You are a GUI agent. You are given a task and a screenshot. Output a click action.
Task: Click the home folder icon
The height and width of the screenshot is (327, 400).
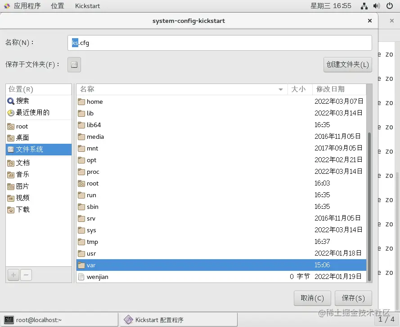point(81,102)
